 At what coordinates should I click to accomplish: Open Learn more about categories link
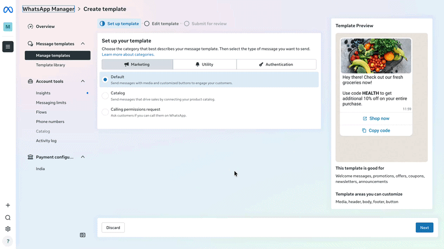128,54
